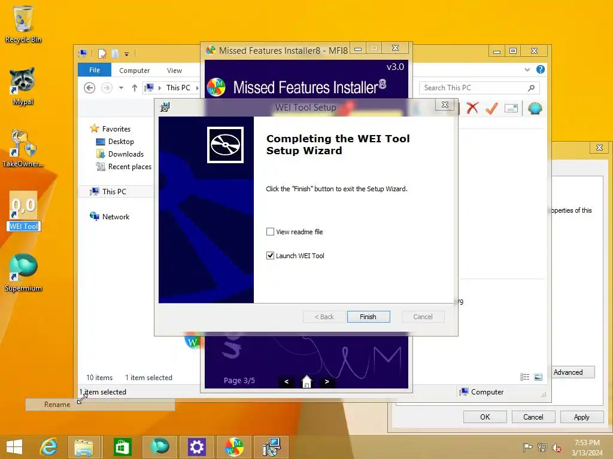Screen dimensions: 613x459
Task: Click the Page 3/5 text in MFI8
Action: (239, 380)
